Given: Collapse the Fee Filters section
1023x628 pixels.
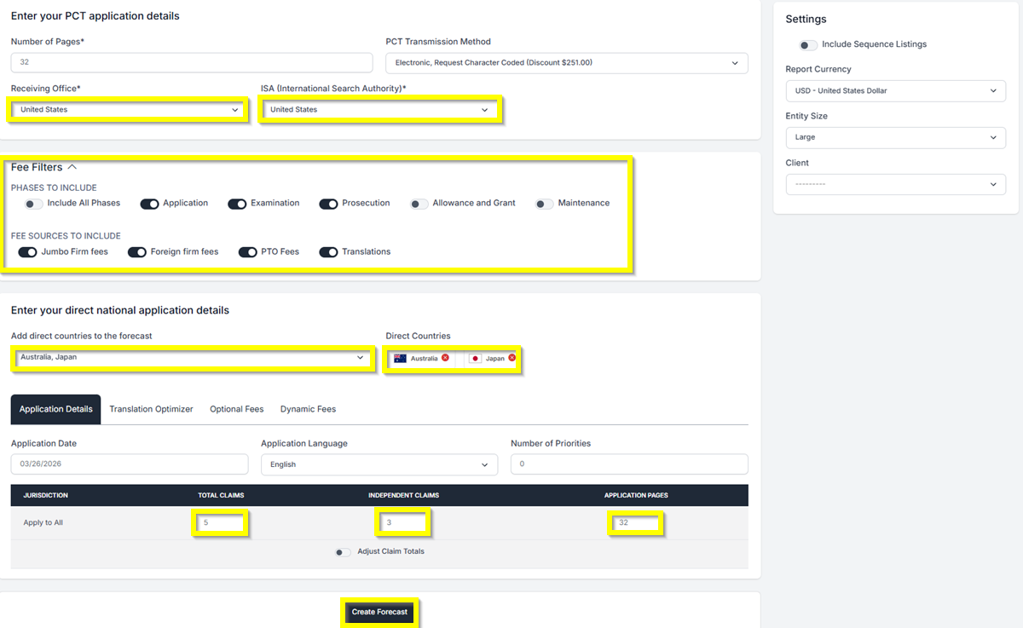Looking at the screenshot, I should [x=72, y=167].
